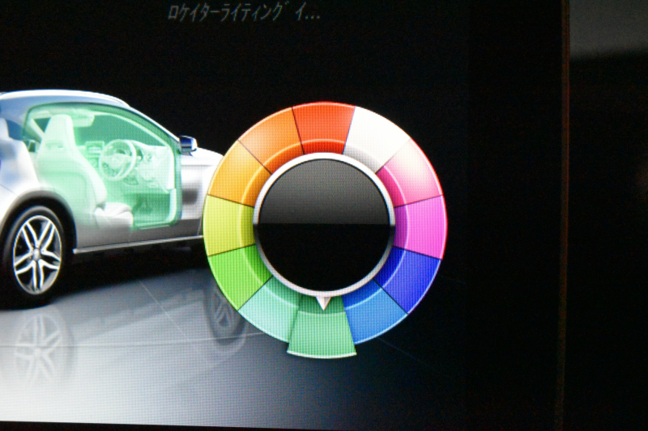Pick the yellow-green color segment
This screenshot has width=648, height=431.
click(x=227, y=224)
